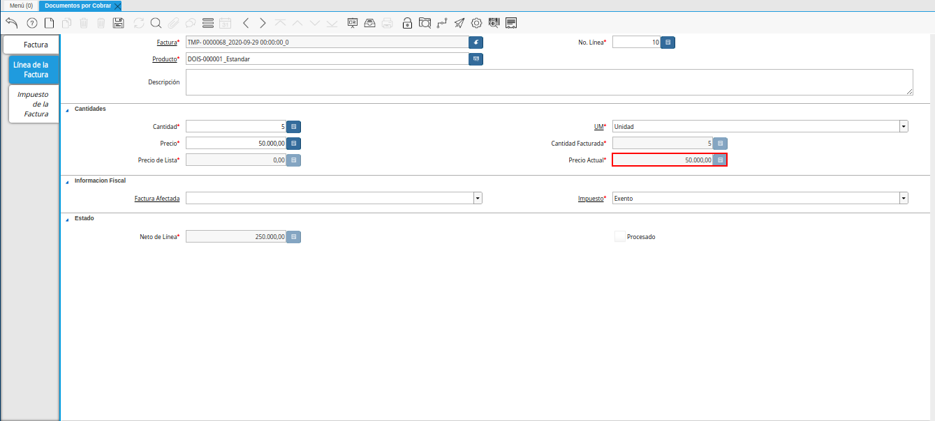The image size is (935, 421).
Task: Open calculator next to Precio field
Action: click(294, 144)
